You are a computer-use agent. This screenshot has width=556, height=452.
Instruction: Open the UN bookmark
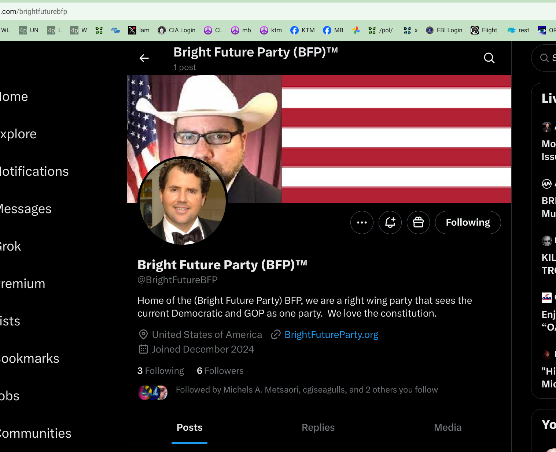(x=29, y=30)
